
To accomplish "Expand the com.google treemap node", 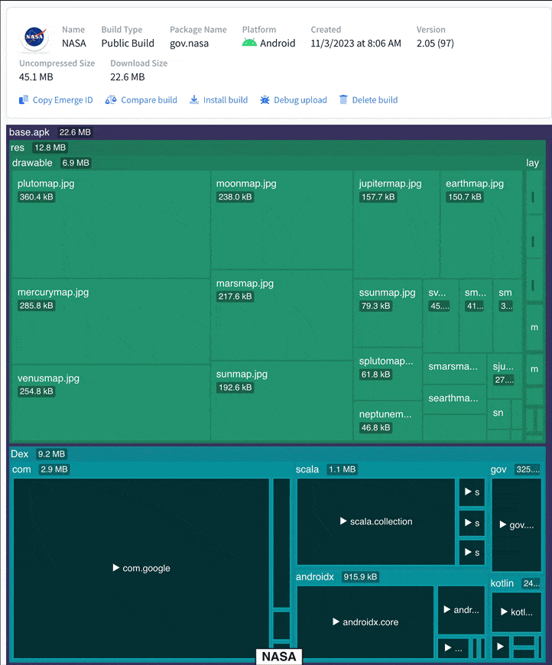I will (x=141, y=568).
